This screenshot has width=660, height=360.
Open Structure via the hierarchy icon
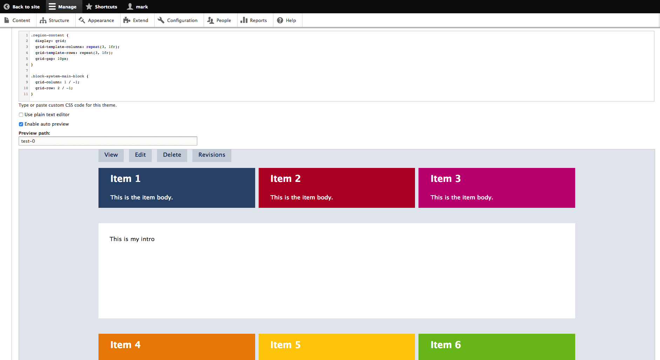click(x=43, y=20)
